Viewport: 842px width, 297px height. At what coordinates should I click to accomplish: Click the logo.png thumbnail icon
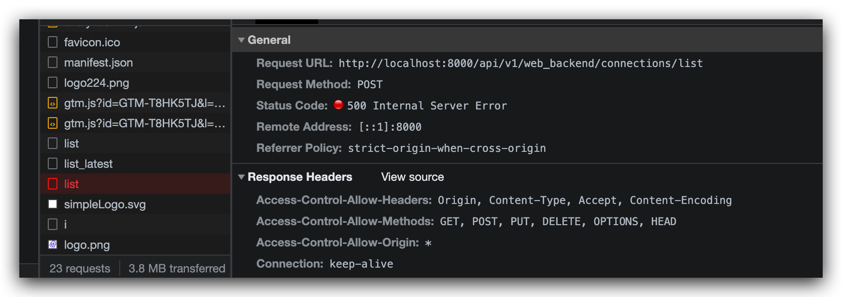tap(53, 245)
